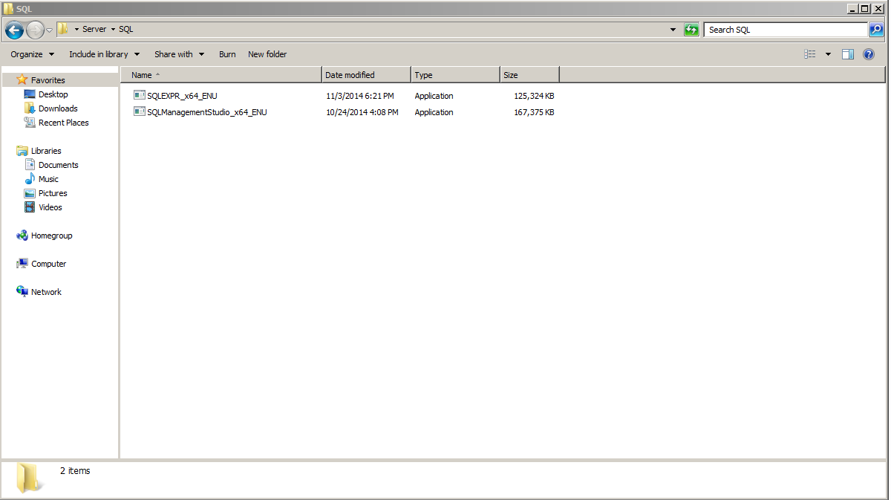Click the Network icon in sidebar
891x500 pixels.
(x=22, y=292)
